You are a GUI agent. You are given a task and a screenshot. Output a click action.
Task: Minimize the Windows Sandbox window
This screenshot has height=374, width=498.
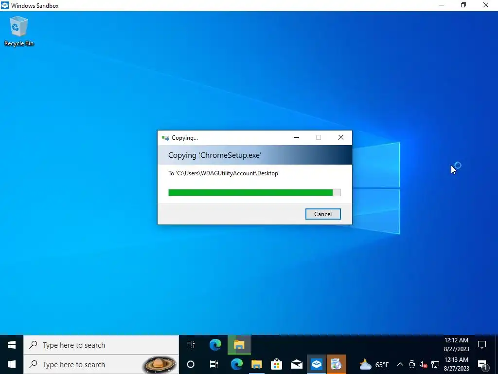pyautogui.click(x=442, y=5)
